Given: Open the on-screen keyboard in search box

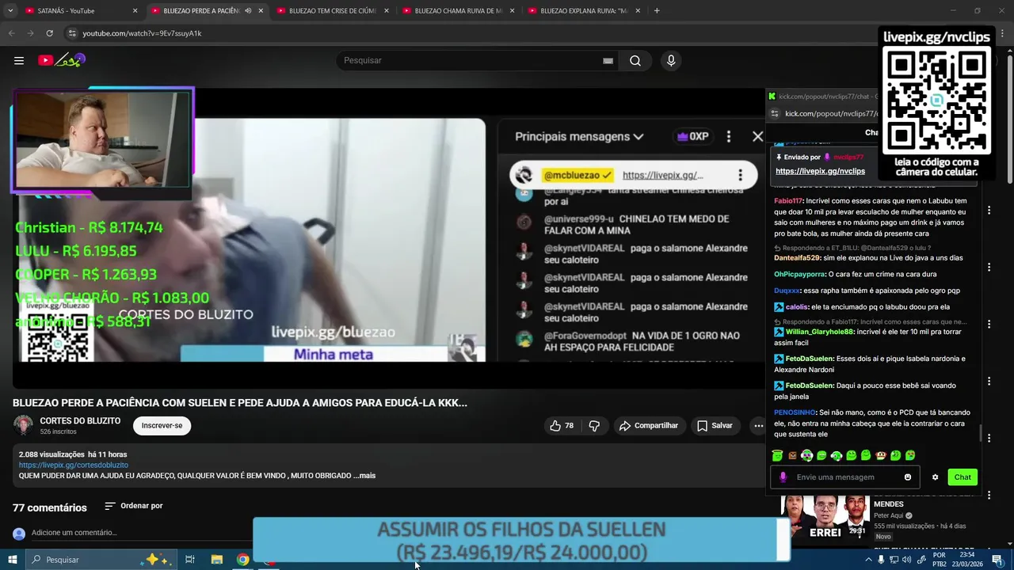Looking at the screenshot, I should coord(608,61).
